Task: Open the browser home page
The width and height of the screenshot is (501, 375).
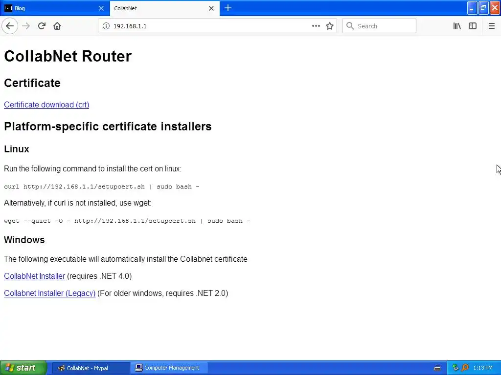Action: [x=57, y=26]
